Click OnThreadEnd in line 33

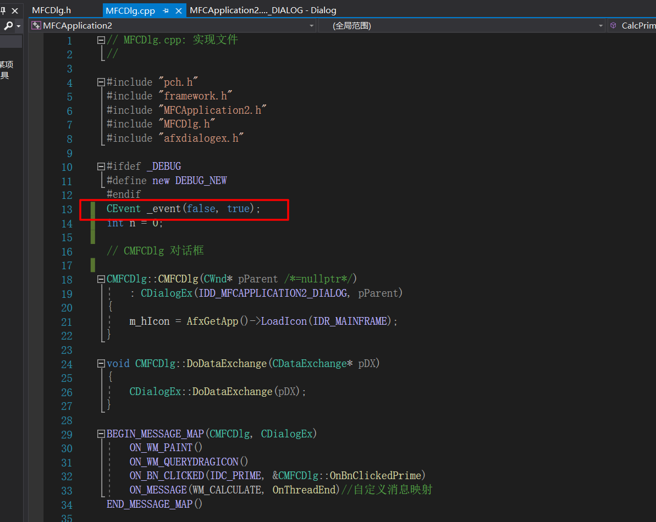point(304,490)
